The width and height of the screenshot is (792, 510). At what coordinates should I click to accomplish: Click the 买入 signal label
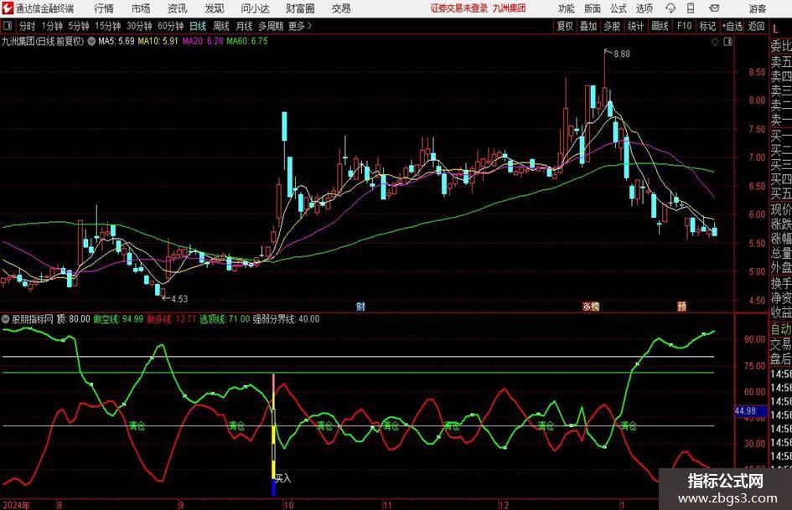(x=283, y=477)
